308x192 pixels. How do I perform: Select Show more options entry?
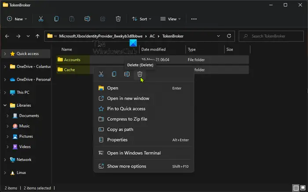pyautogui.click(x=127, y=166)
